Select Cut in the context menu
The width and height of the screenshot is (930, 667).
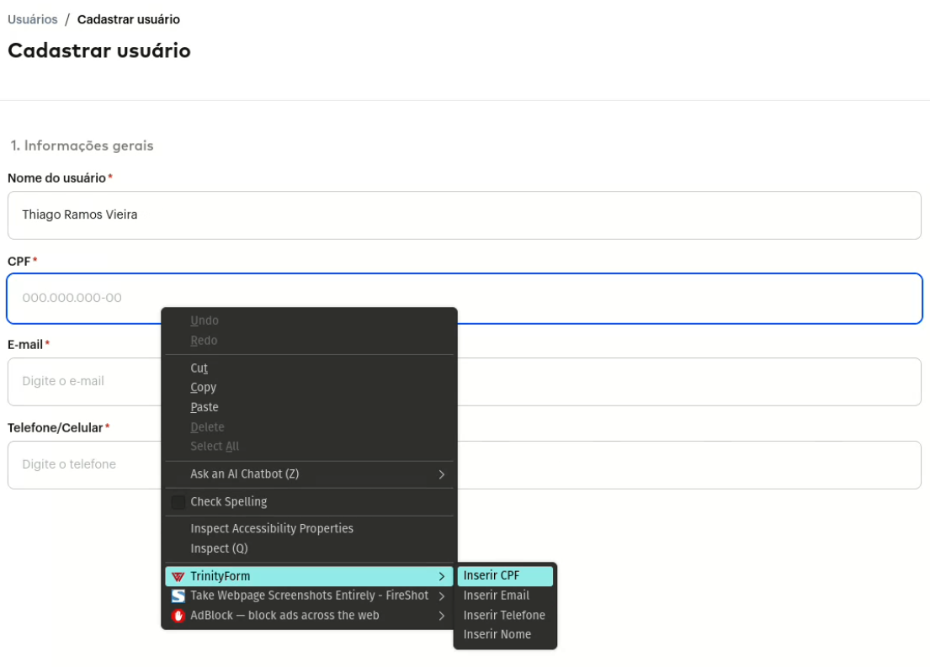[x=199, y=368]
